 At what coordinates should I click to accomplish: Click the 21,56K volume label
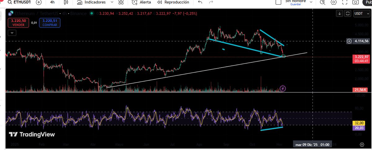[360, 90]
